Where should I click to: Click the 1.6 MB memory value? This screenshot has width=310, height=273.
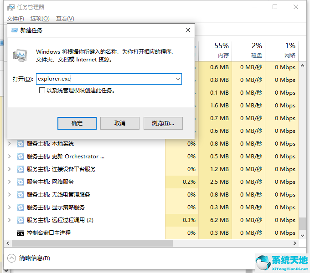tap(219, 106)
